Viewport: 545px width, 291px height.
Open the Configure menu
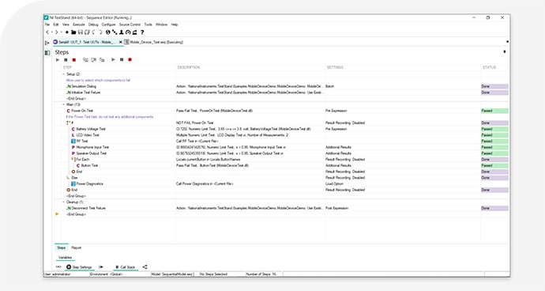(108, 25)
